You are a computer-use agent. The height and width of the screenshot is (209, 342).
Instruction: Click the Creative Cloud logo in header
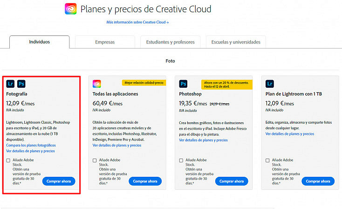pyautogui.click(x=71, y=9)
